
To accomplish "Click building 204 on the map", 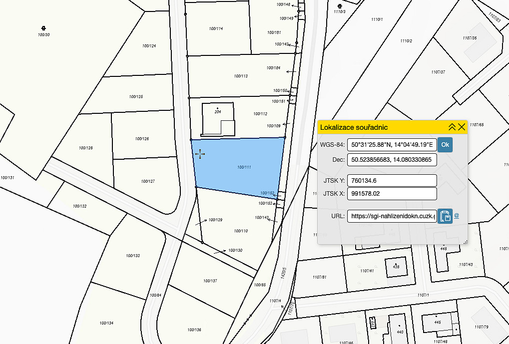I will (218, 119).
